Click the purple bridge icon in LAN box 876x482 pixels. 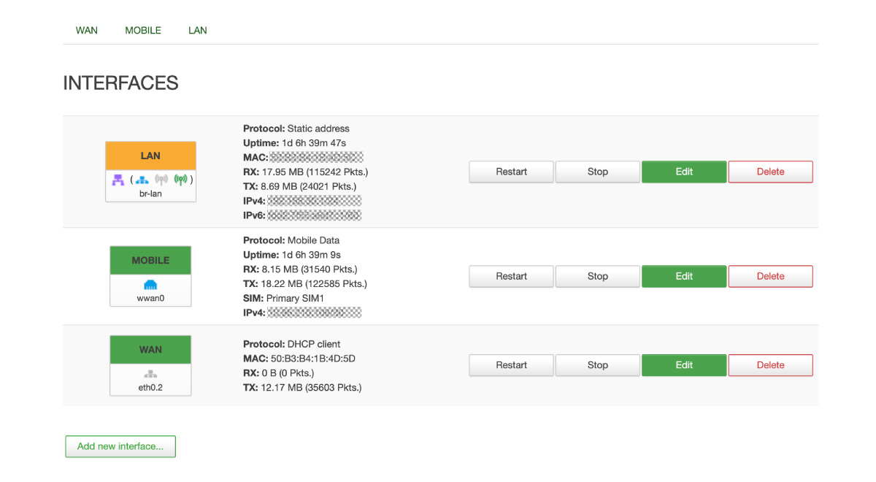[x=118, y=180]
